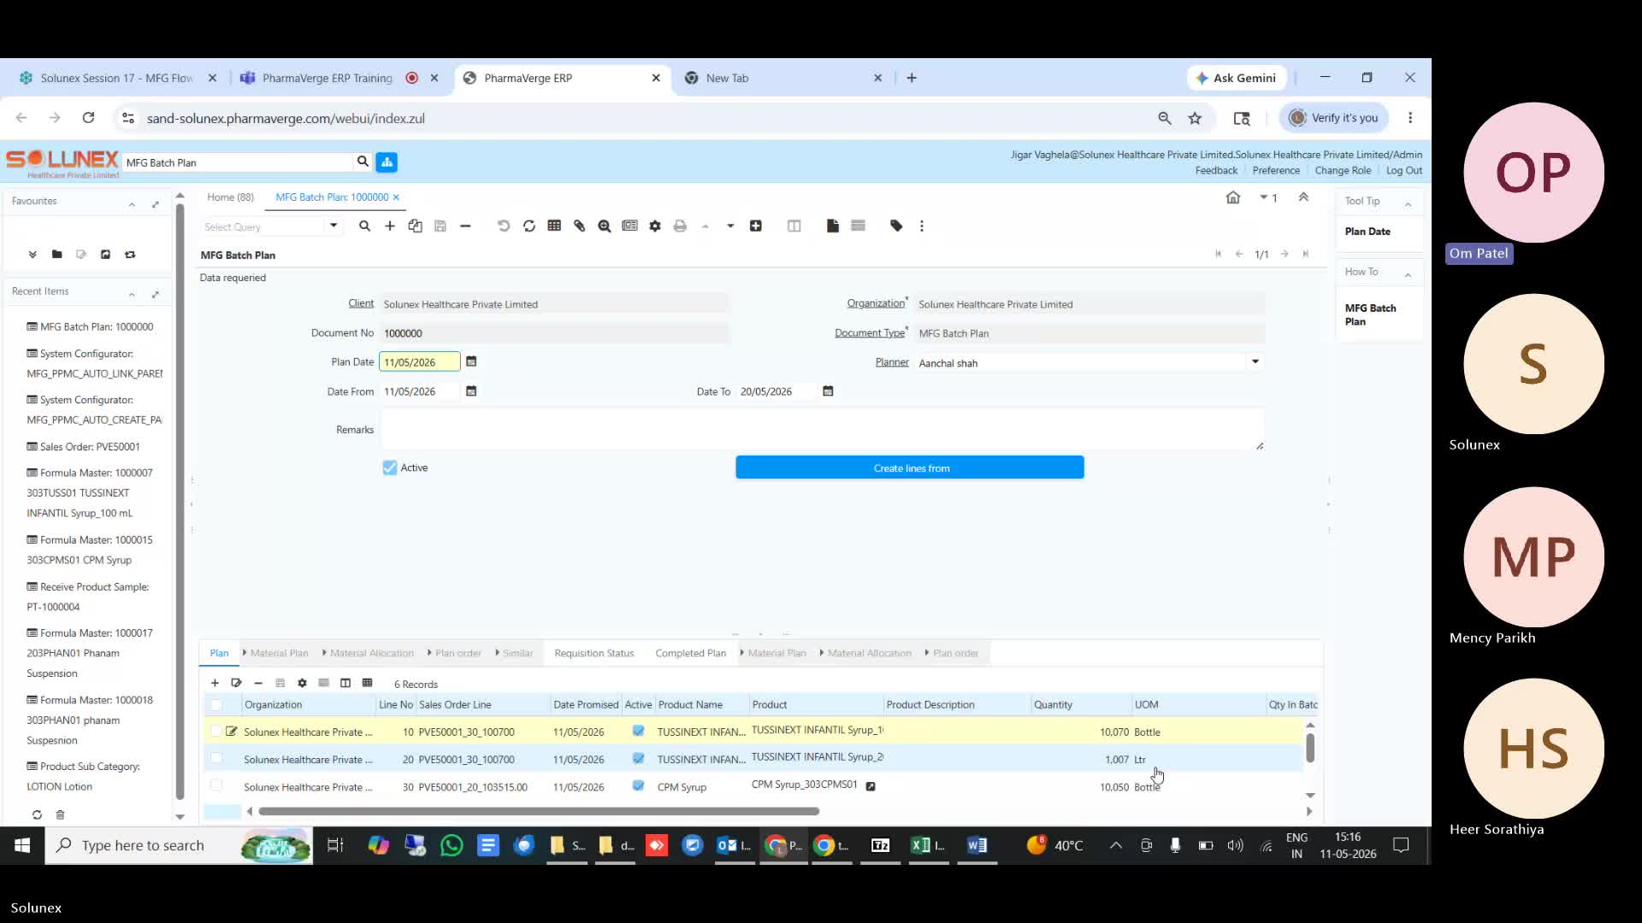
Task: Click the Create lines from button
Action: coord(910,468)
